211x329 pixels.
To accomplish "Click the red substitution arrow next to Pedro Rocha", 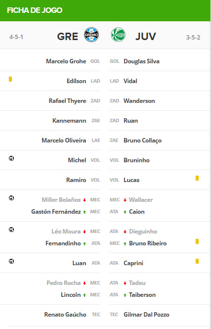I will tap(84, 283).
